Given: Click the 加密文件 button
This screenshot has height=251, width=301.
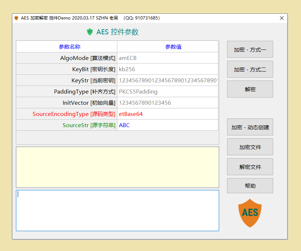Looking at the screenshot, I should pyautogui.click(x=250, y=147).
